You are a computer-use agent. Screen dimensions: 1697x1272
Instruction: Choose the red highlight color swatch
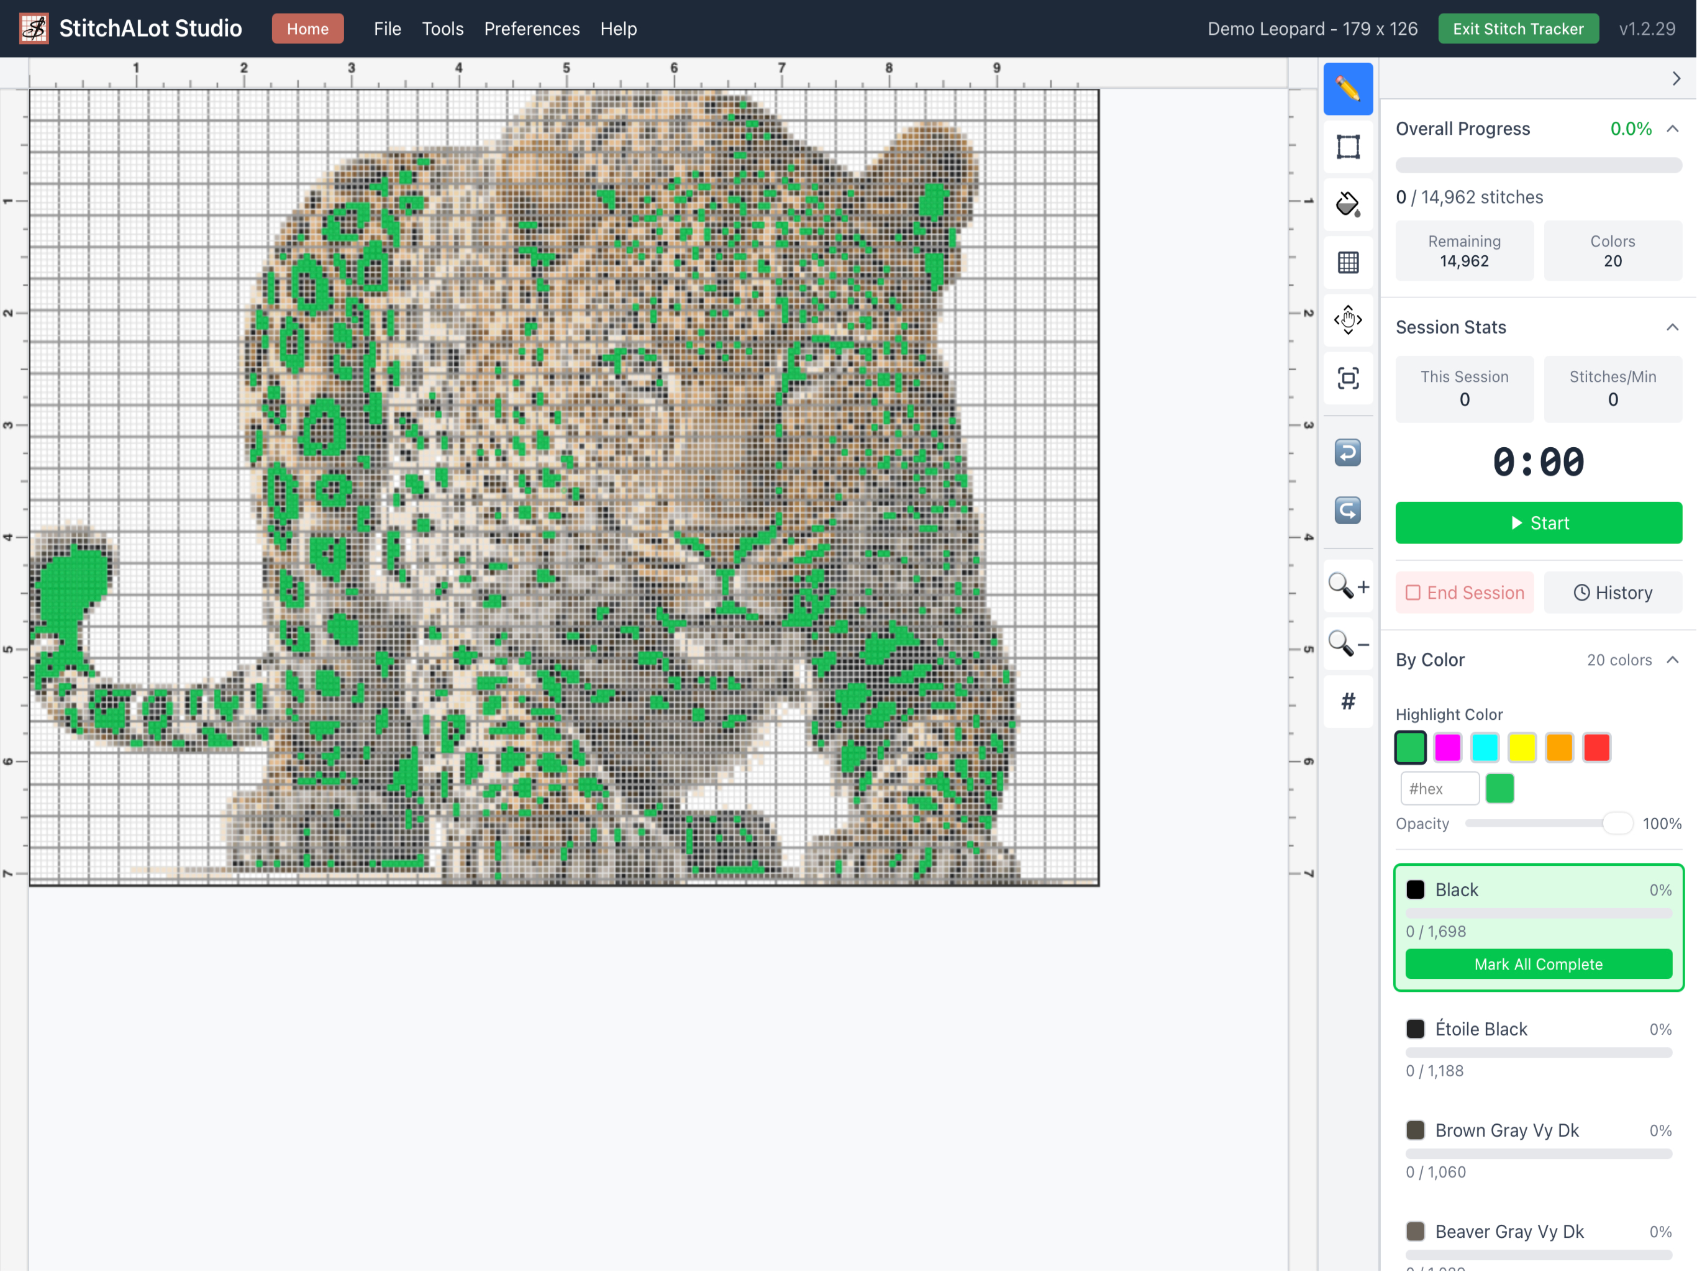click(1596, 747)
